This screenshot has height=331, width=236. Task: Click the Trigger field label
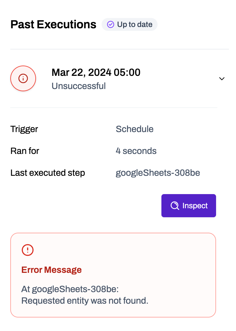[x=24, y=129]
